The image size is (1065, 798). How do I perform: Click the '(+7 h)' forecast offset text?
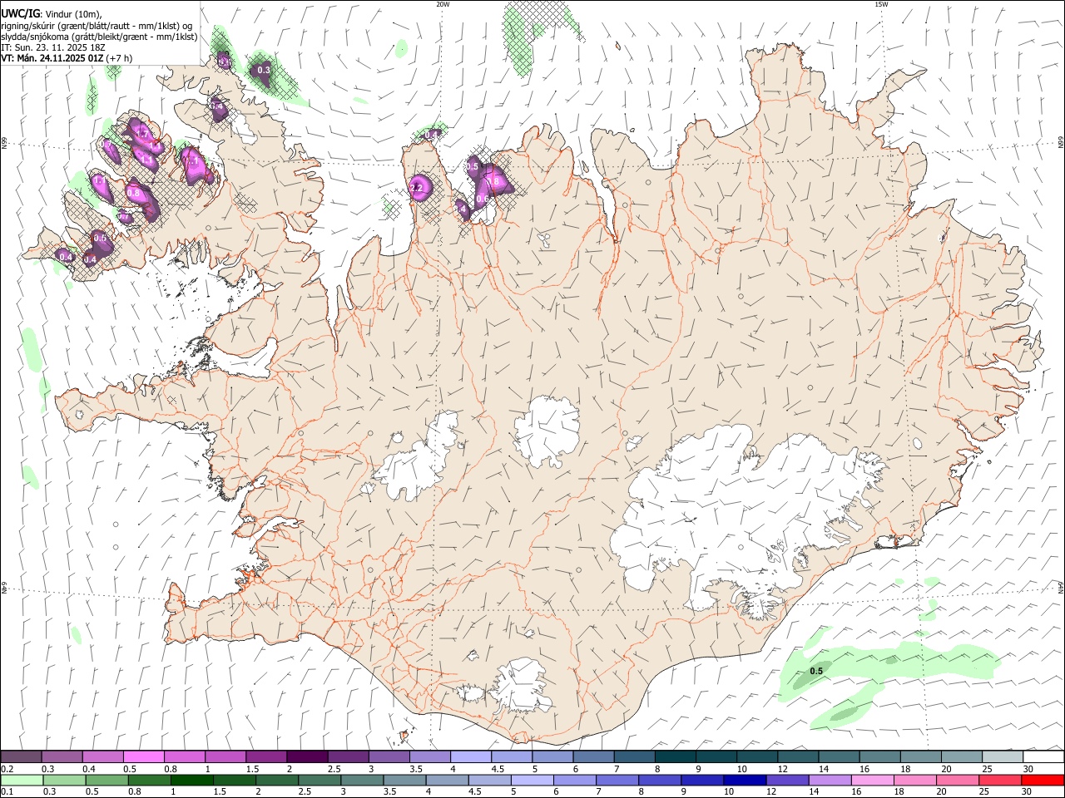119,58
